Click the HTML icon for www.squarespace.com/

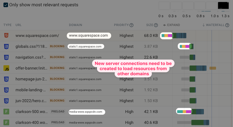pyautogui.click(x=6, y=35)
